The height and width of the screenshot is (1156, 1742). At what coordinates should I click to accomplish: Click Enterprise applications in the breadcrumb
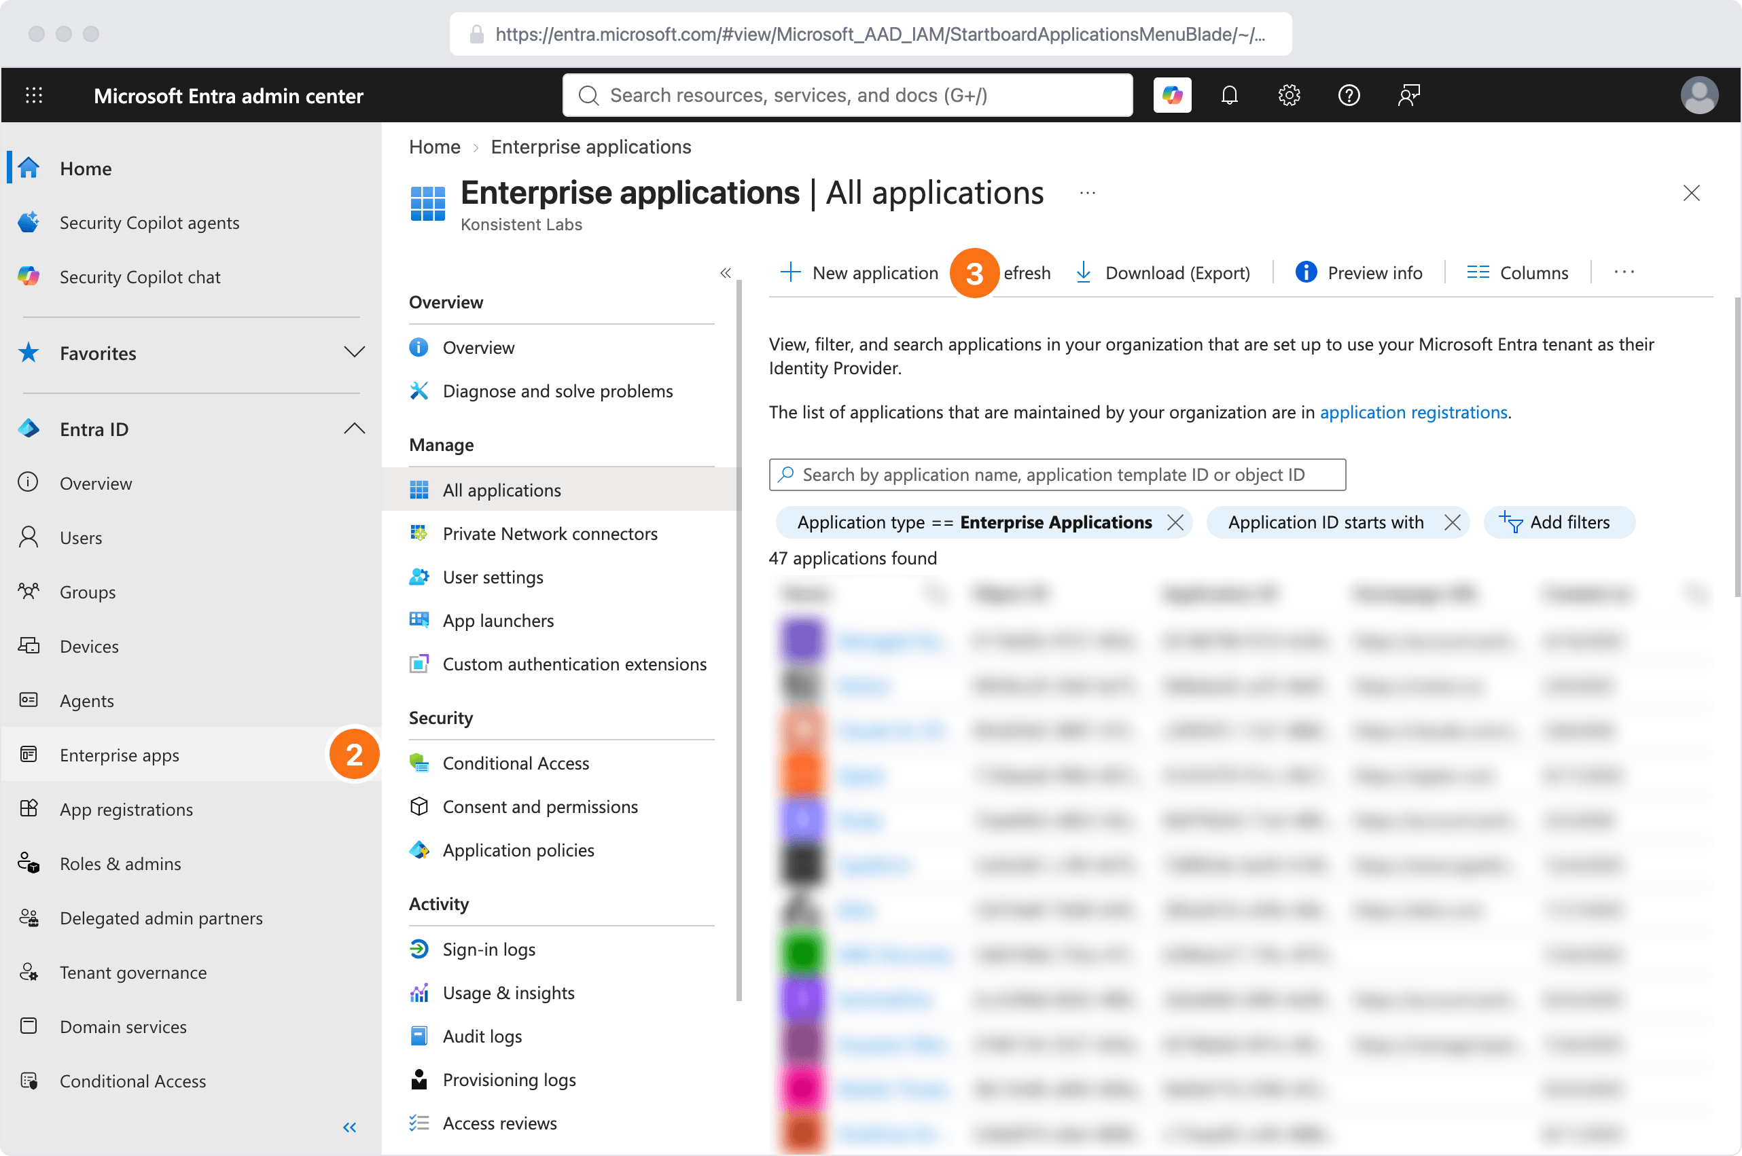[591, 147]
